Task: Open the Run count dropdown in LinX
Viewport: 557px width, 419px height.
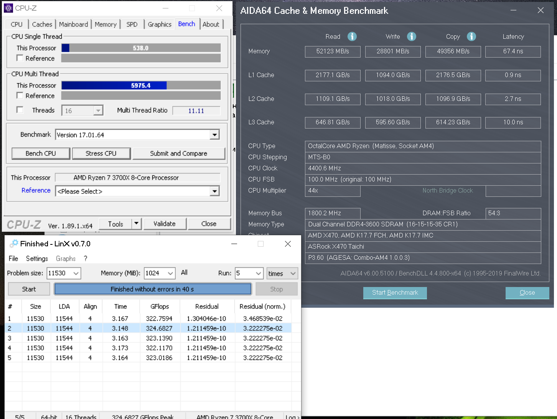Action: [x=259, y=273]
